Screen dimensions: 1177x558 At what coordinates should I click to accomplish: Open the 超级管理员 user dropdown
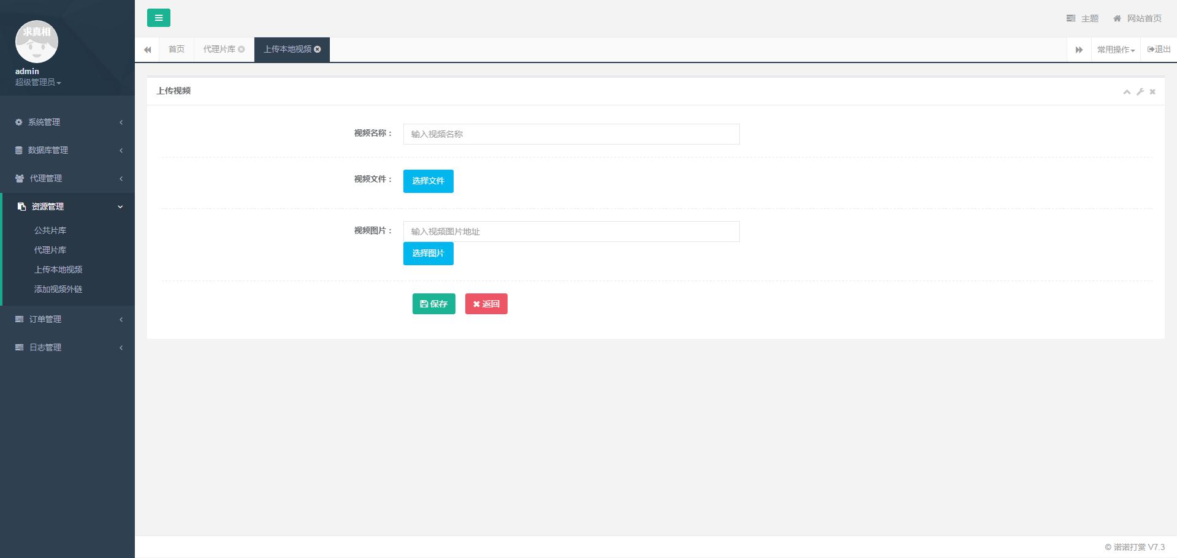tap(38, 82)
